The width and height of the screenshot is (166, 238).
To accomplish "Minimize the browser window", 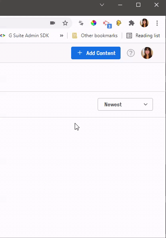I will [120, 5].
